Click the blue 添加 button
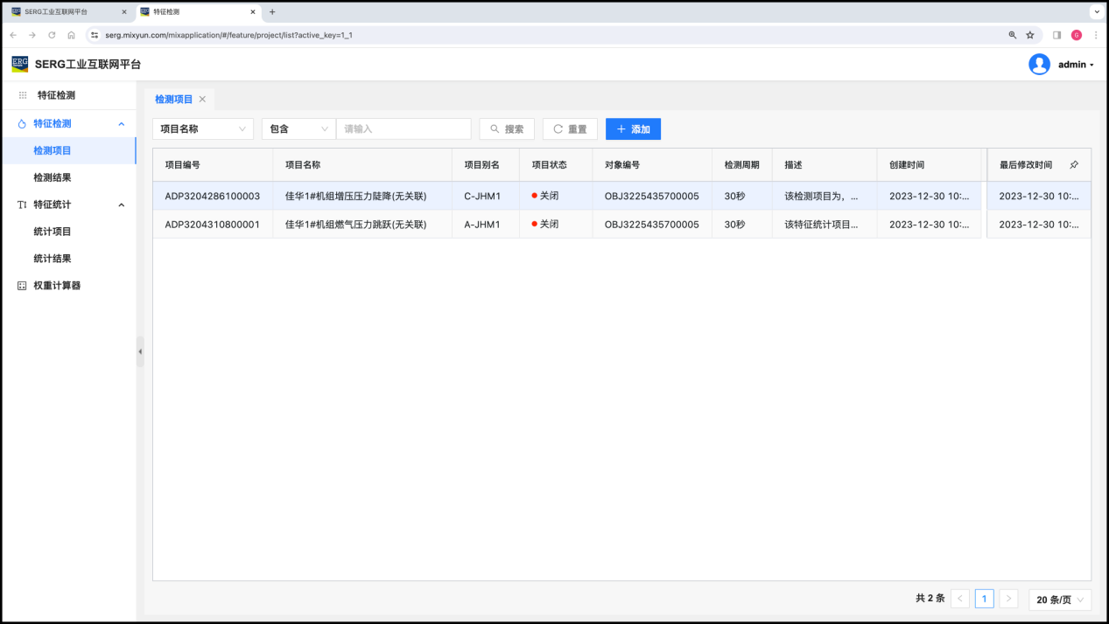This screenshot has height=624, width=1109. pyautogui.click(x=633, y=129)
